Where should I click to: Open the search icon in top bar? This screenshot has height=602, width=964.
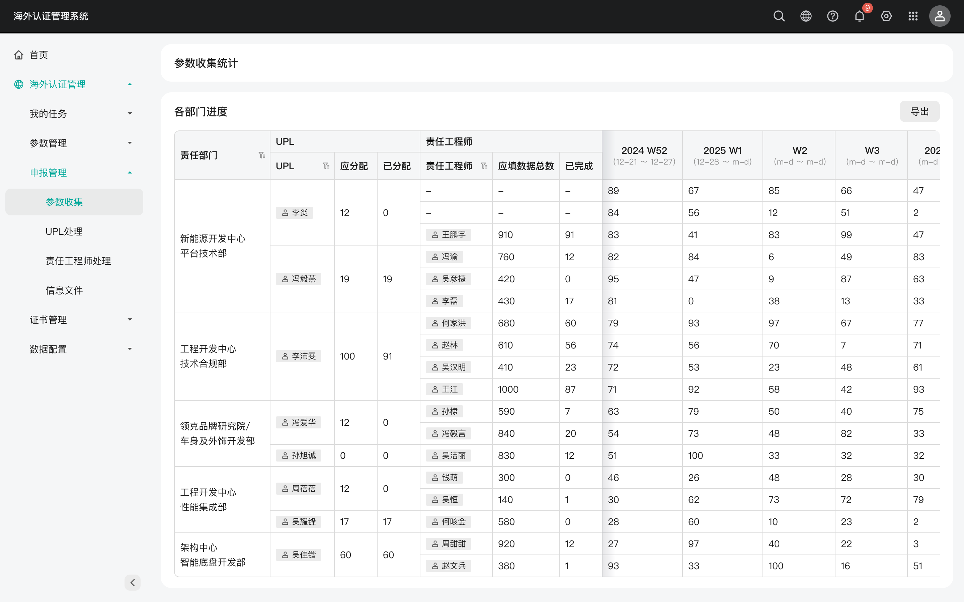tap(779, 16)
